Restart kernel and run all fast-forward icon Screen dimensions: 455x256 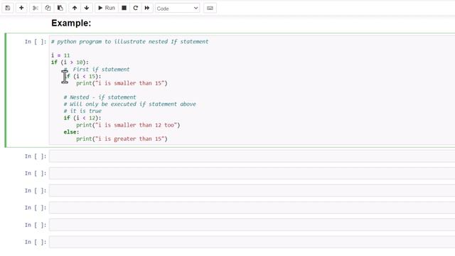147,8
